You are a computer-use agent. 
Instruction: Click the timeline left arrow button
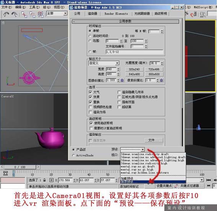pyautogui.click(x=2, y=167)
